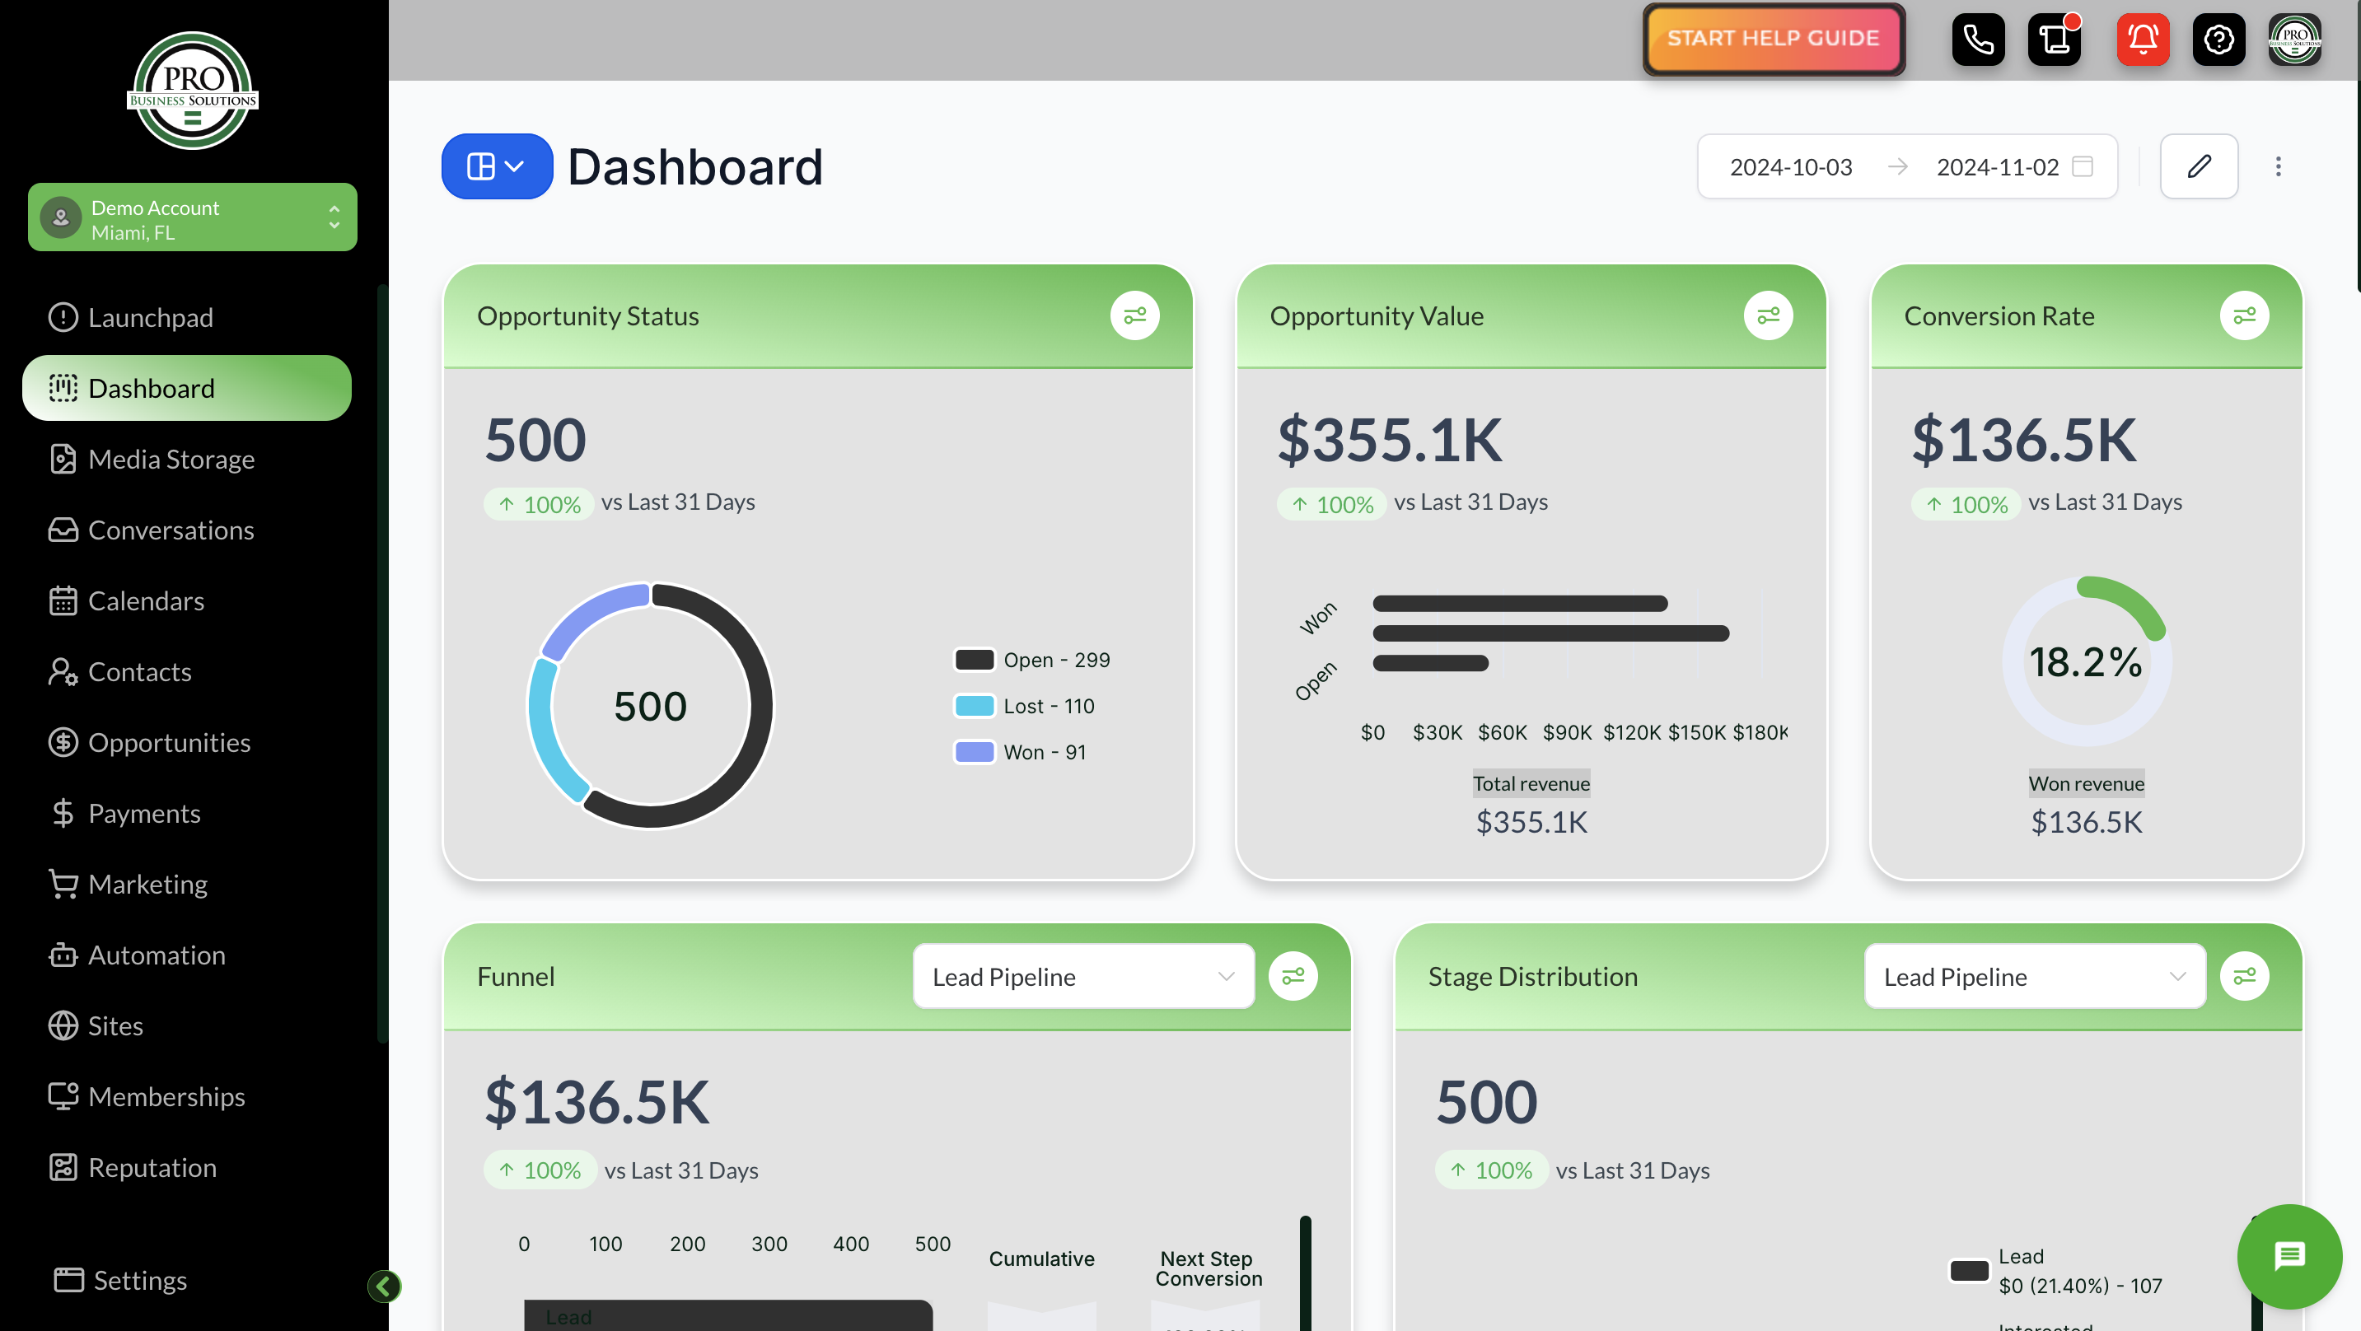Click the start date 2024-10-03 field
This screenshot has width=2361, height=1331.
coord(1790,167)
